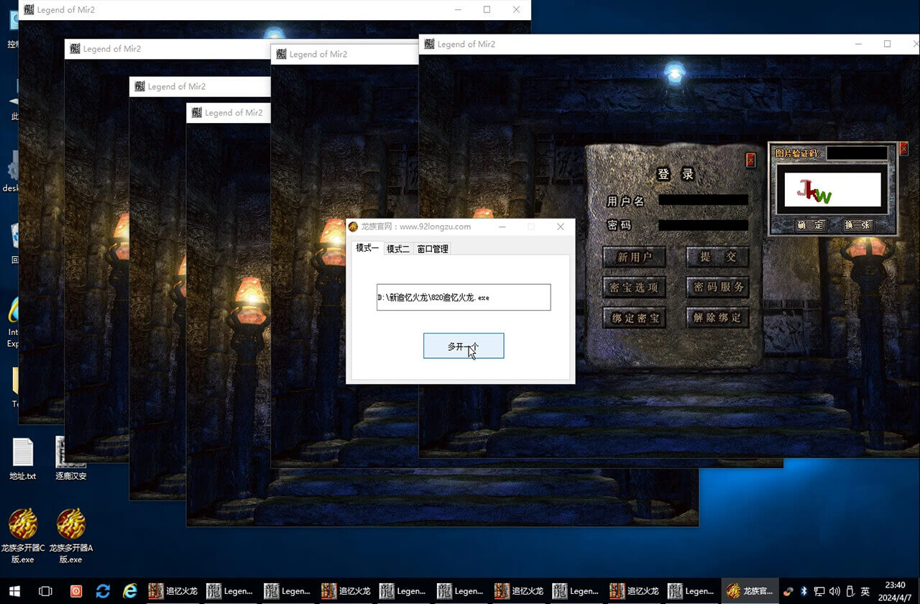Viewport: 920px width, 604px height.
Task: Open the 窗口管理 tab
Action: point(433,249)
